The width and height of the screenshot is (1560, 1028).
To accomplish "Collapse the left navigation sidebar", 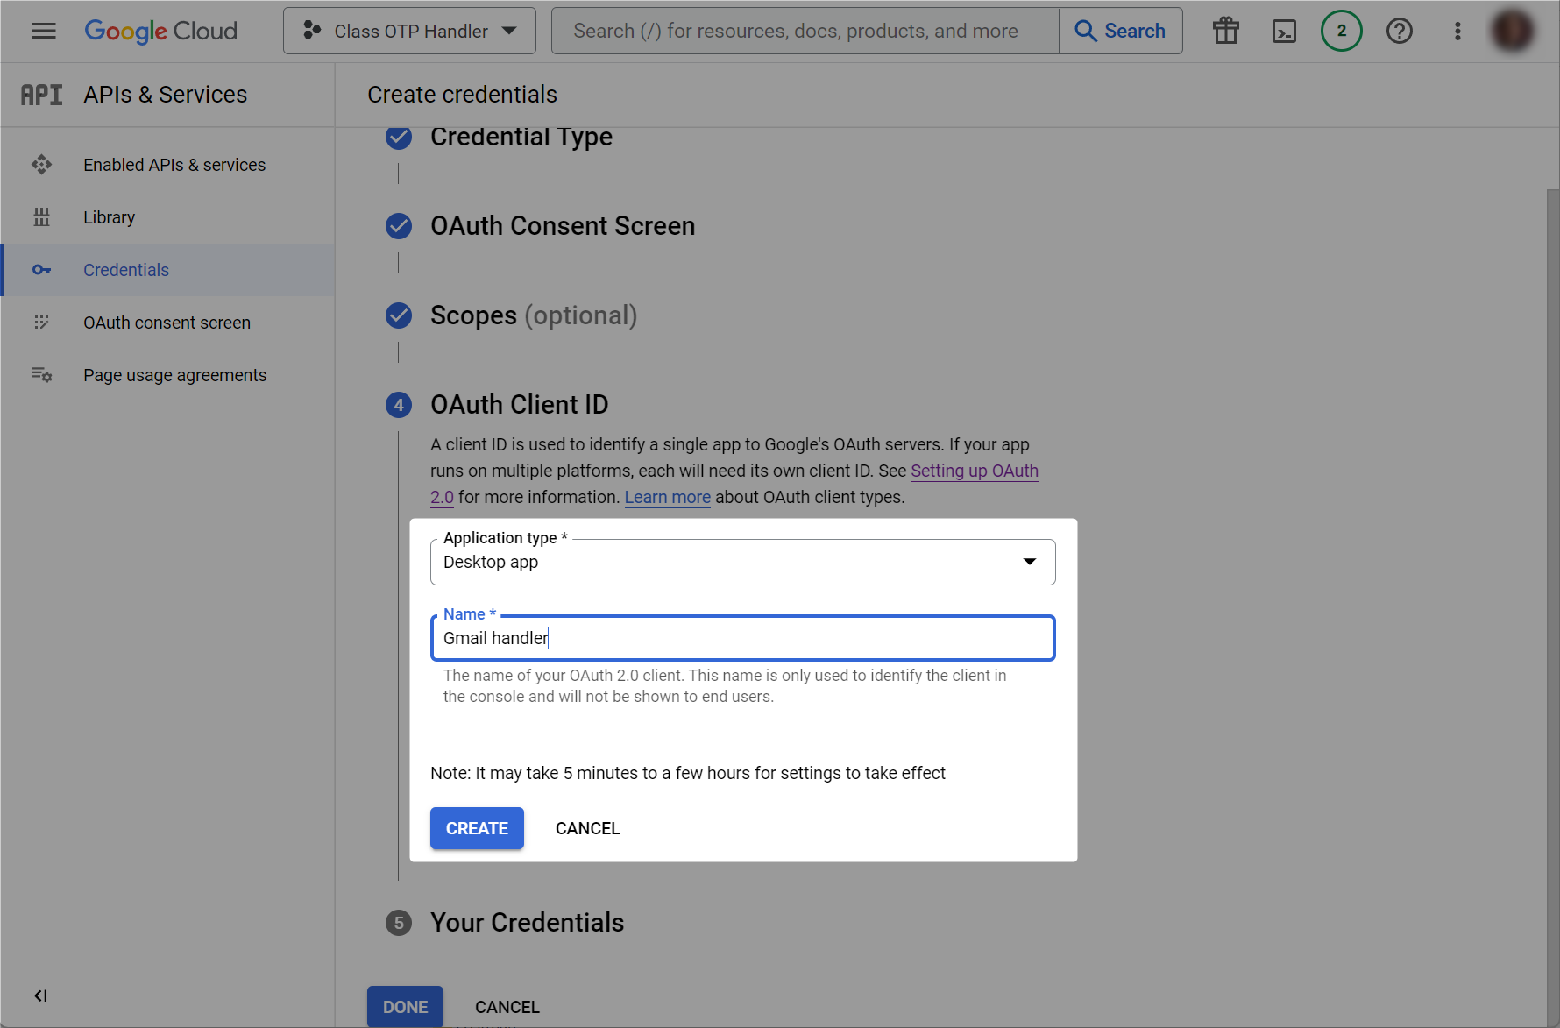I will tap(40, 996).
